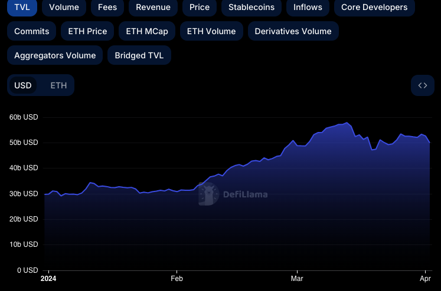The image size is (441, 291).
Task: Click the 10b USD axis label
Action: coord(24,244)
